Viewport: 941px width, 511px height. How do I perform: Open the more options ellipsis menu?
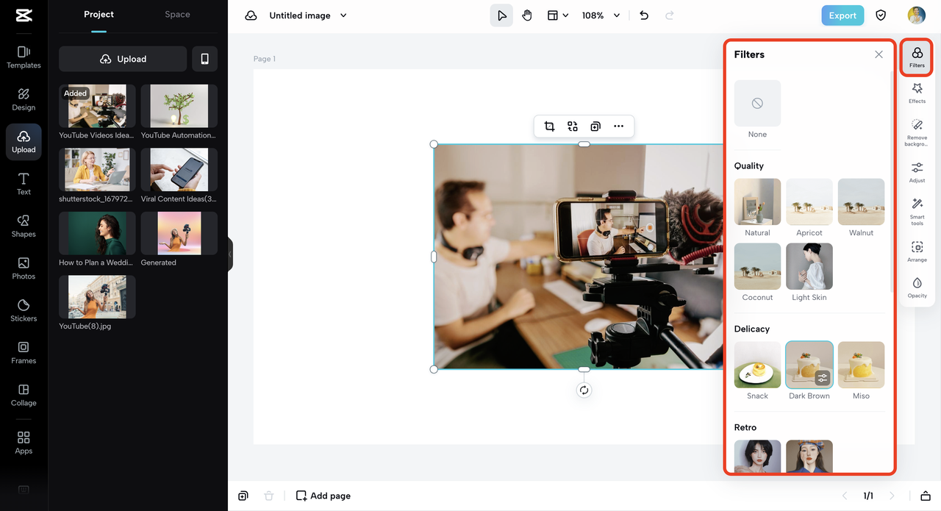coord(619,126)
